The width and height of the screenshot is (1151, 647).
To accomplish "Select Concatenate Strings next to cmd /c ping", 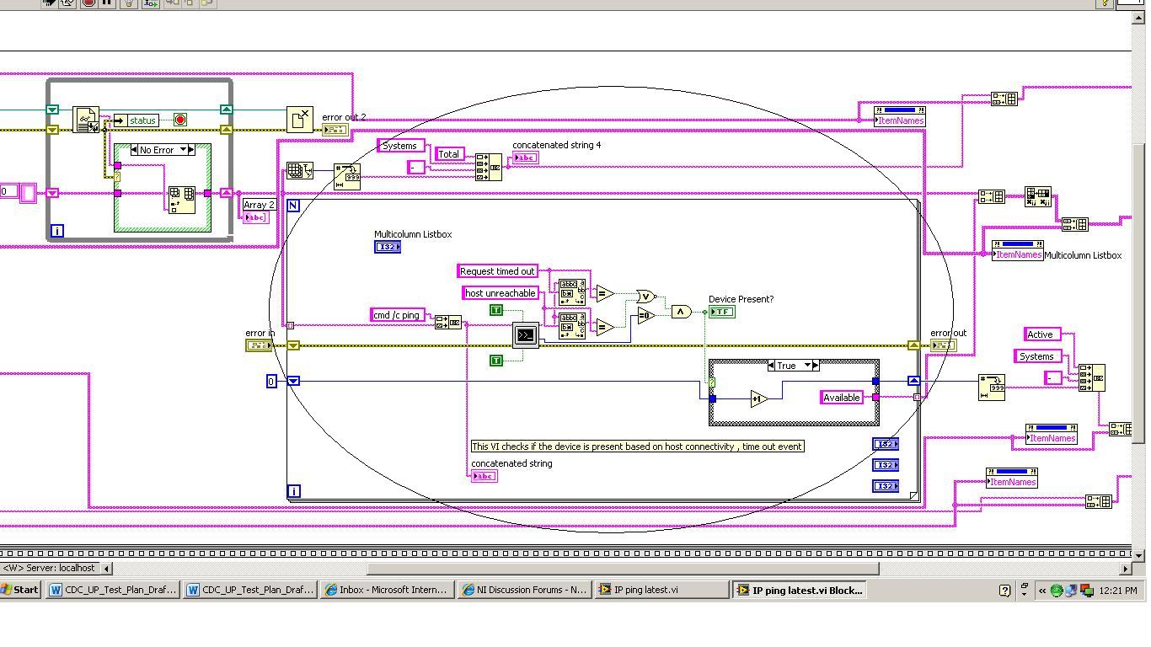I will pyautogui.click(x=448, y=322).
